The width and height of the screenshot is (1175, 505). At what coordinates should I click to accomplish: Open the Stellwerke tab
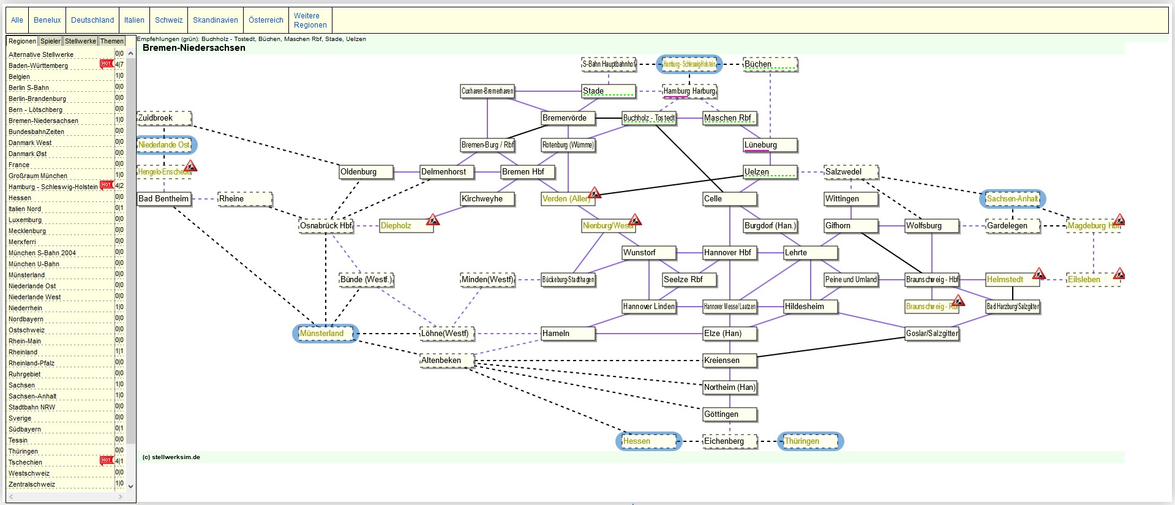tap(80, 41)
